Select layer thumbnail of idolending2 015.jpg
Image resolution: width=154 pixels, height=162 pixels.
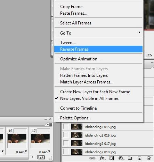pyautogui.click(x=77, y=127)
